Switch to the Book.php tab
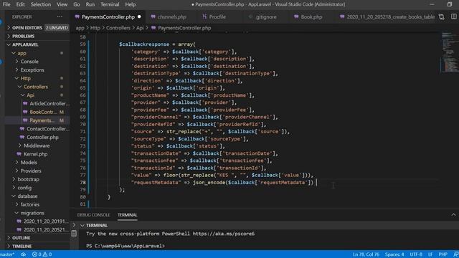The height and width of the screenshot is (258, 459). point(311,17)
